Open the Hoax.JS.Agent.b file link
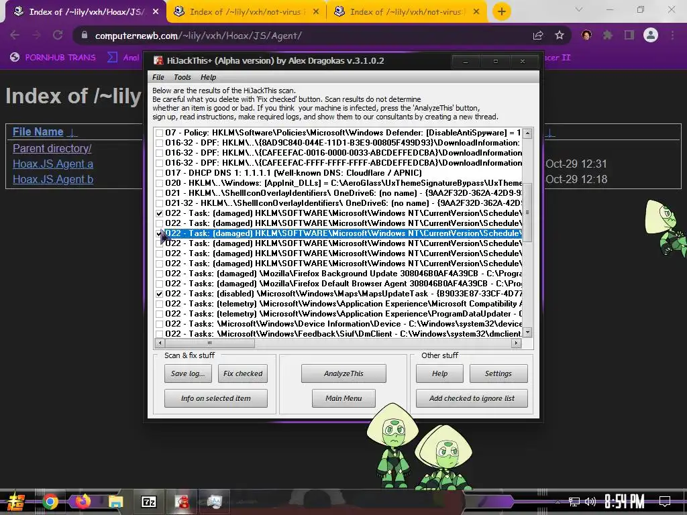The image size is (687, 515). 53,179
